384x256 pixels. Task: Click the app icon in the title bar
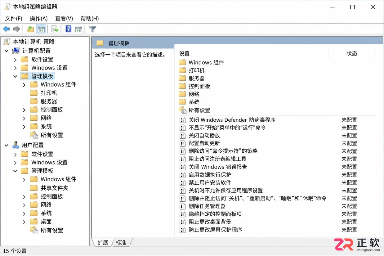pos(7,7)
